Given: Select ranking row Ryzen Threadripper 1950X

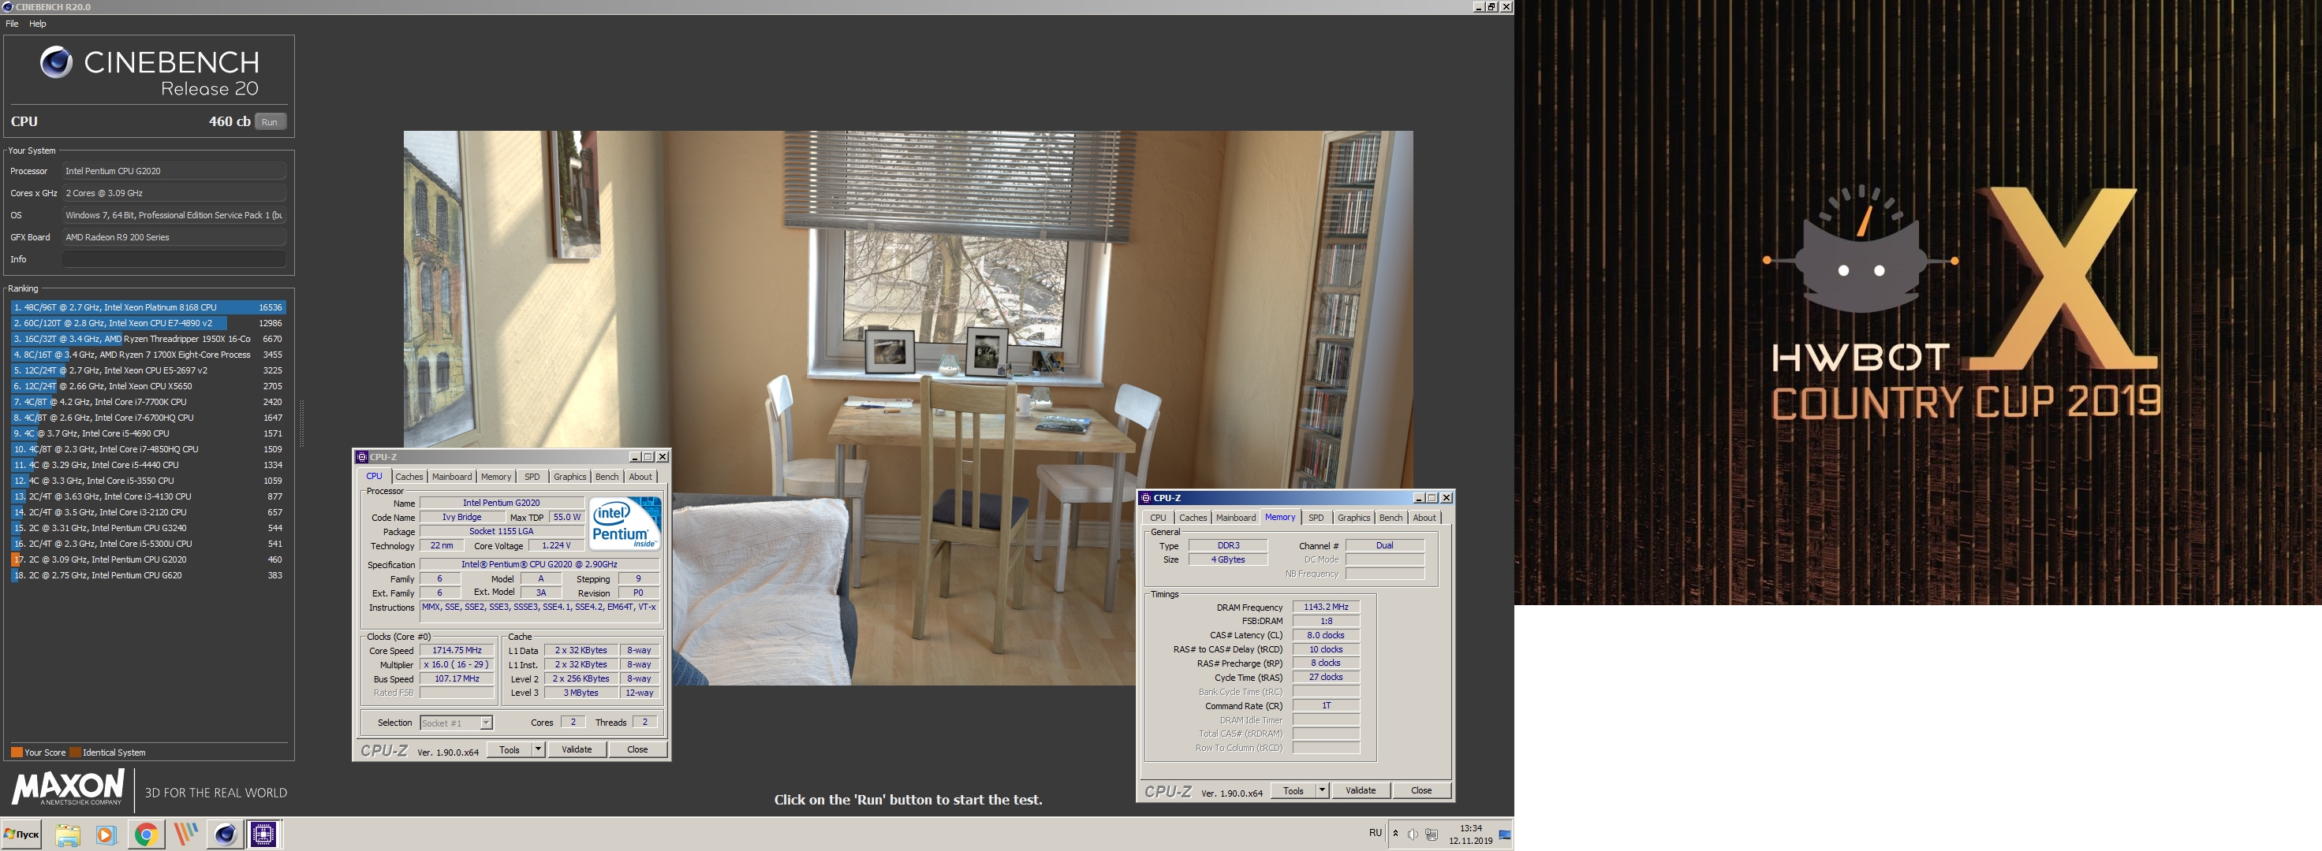Looking at the screenshot, I should [147, 339].
